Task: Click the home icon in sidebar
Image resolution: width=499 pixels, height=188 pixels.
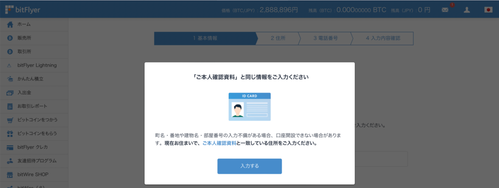Action: 10,24
